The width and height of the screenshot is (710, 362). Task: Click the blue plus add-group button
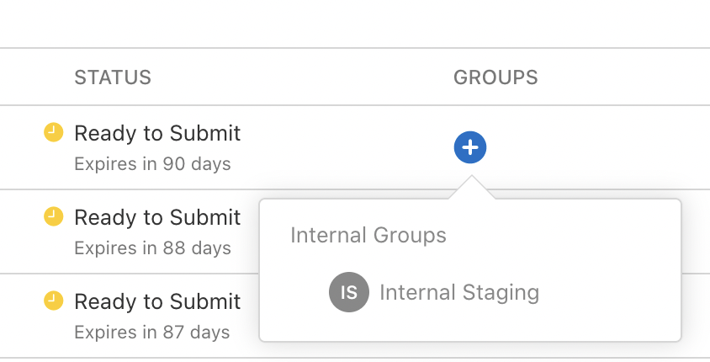tap(470, 148)
